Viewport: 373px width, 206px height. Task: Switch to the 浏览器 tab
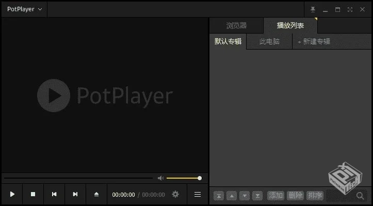(236, 25)
